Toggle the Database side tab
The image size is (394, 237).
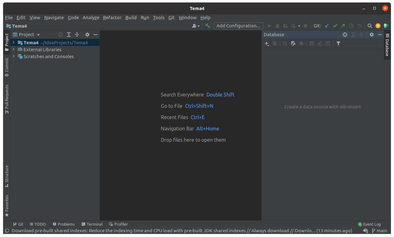point(387,45)
